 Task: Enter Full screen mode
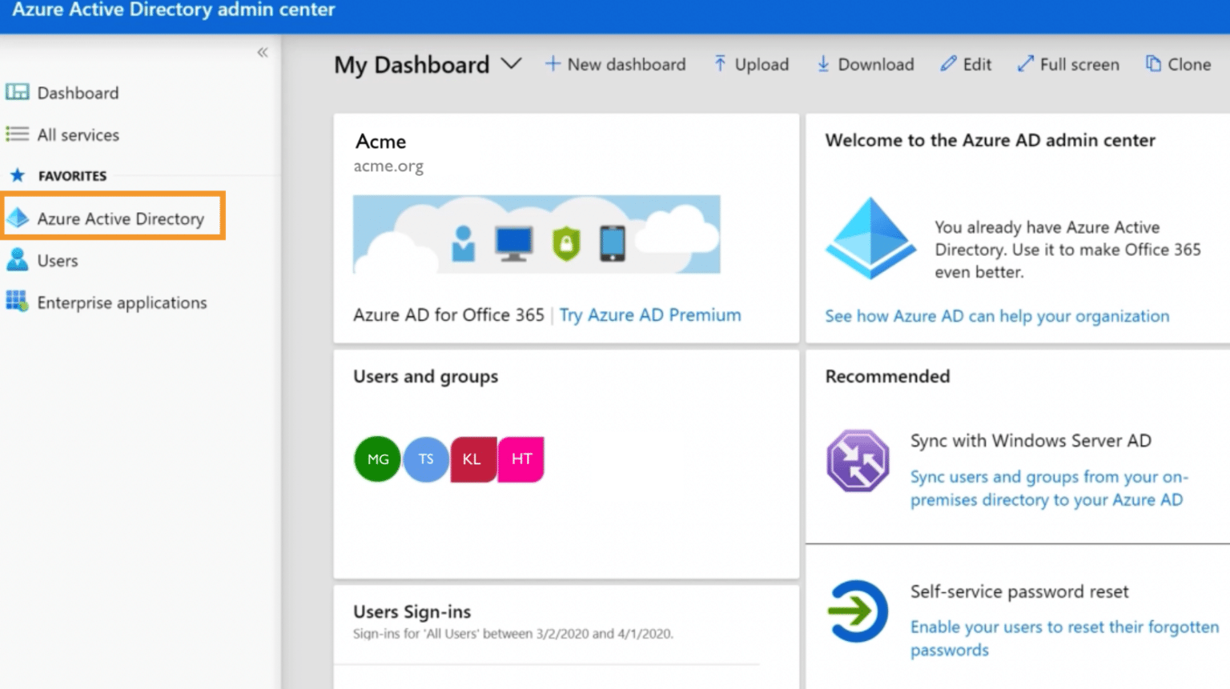click(x=1025, y=63)
